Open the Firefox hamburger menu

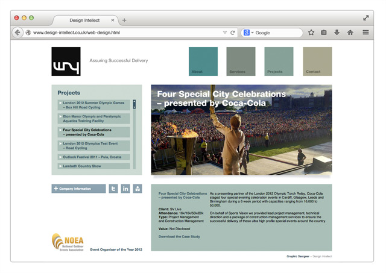tap(365, 33)
